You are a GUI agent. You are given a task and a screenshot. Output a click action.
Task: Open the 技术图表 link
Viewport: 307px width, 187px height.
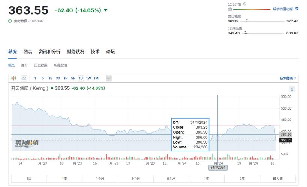point(288,78)
